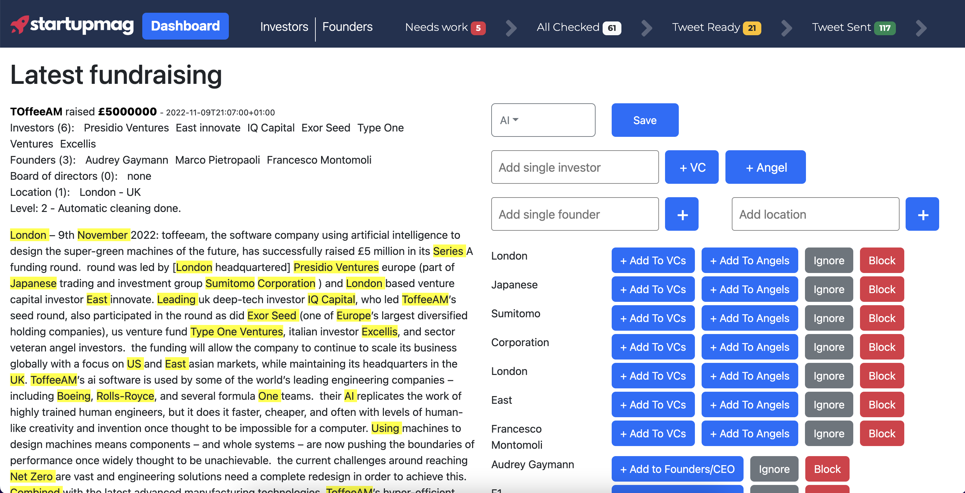Click the + Angel button

tap(766, 167)
